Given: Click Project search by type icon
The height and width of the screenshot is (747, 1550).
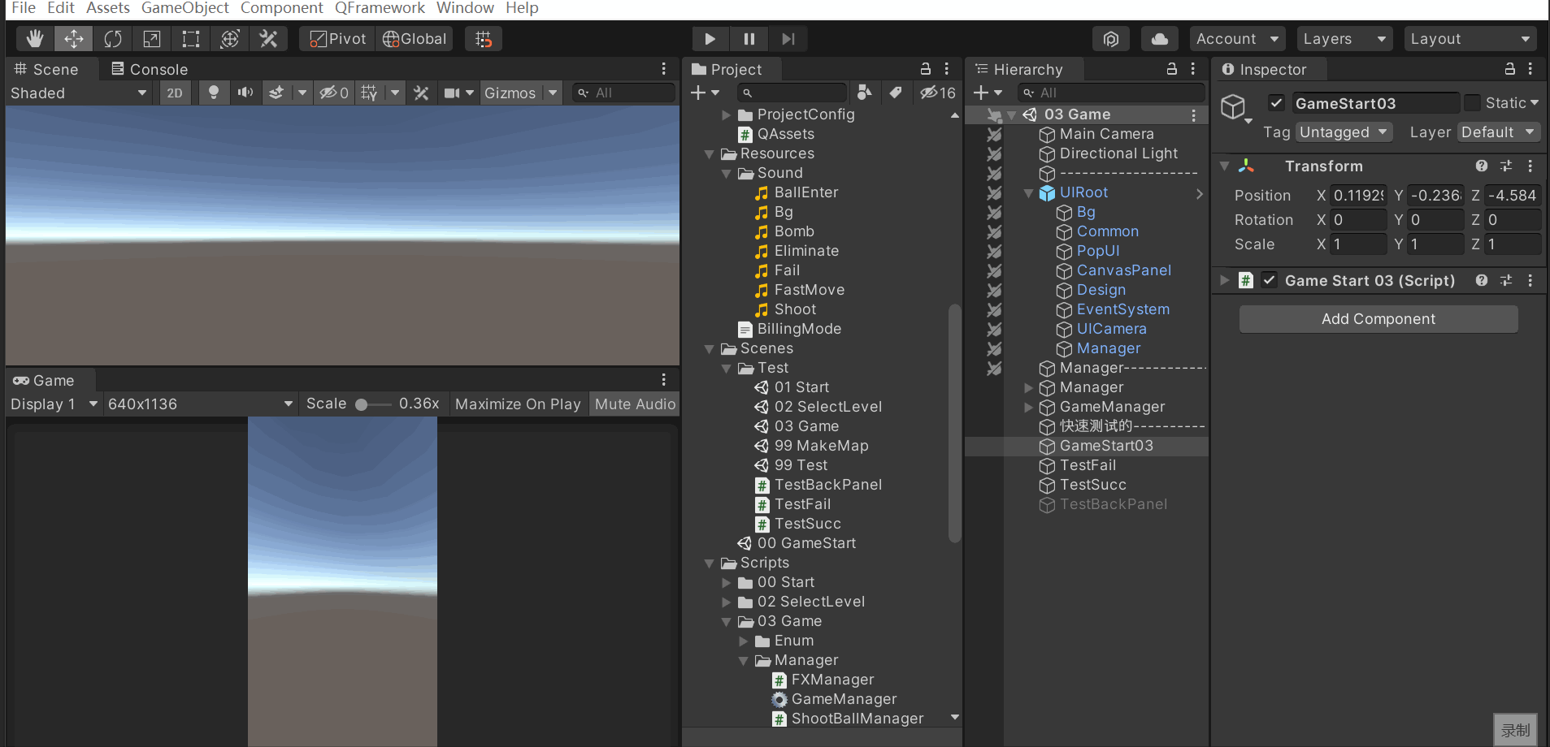Looking at the screenshot, I should (864, 93).
